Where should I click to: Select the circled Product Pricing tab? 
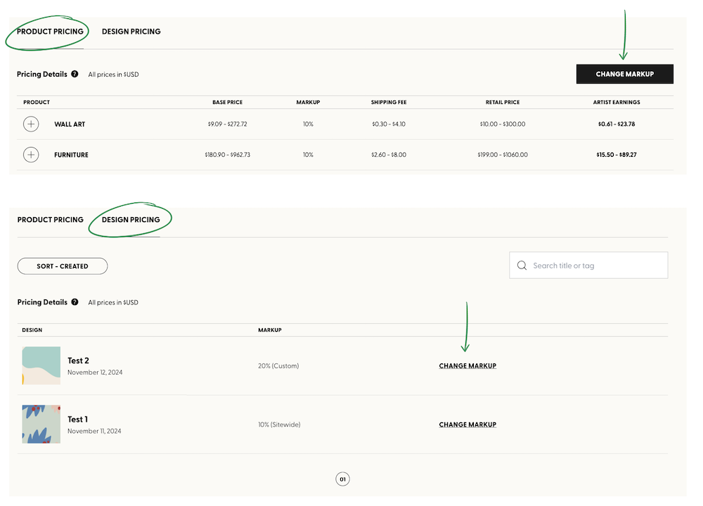(50, 32)
